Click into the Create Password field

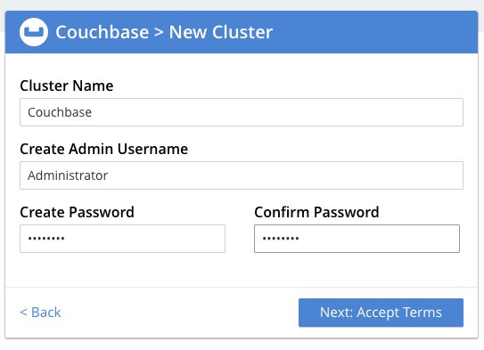(x=122, y=239)
